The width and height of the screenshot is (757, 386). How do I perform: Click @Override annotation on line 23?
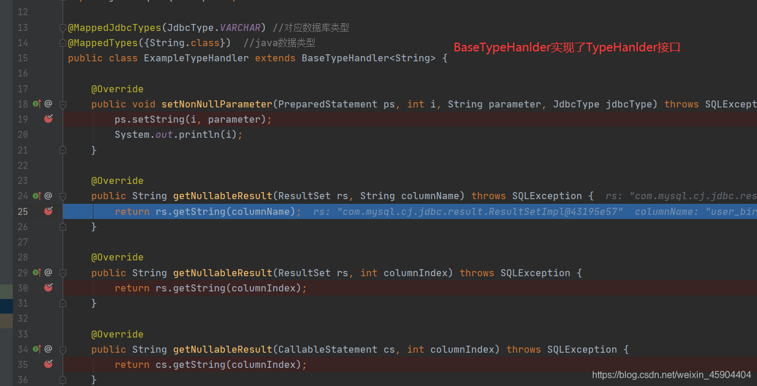point(117,180)
